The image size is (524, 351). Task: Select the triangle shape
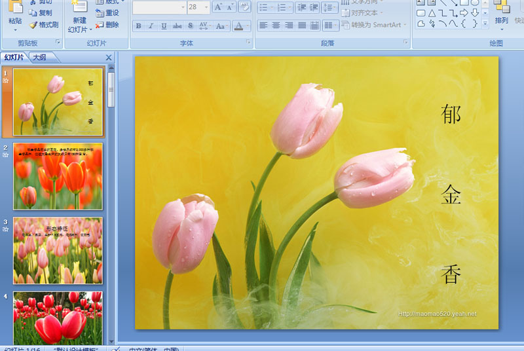432,13
